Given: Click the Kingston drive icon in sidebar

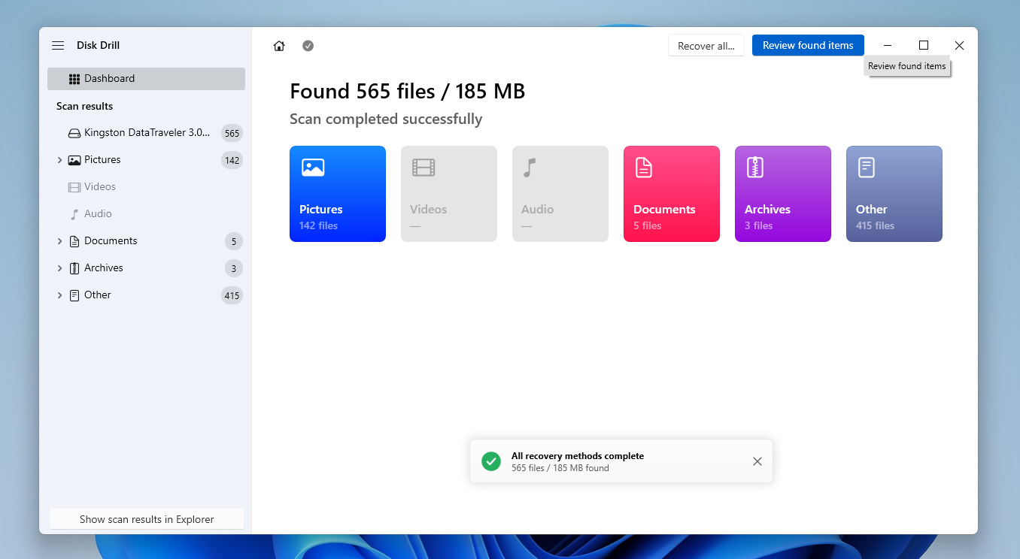Looking at the screenshot, I should pos(74,134).
